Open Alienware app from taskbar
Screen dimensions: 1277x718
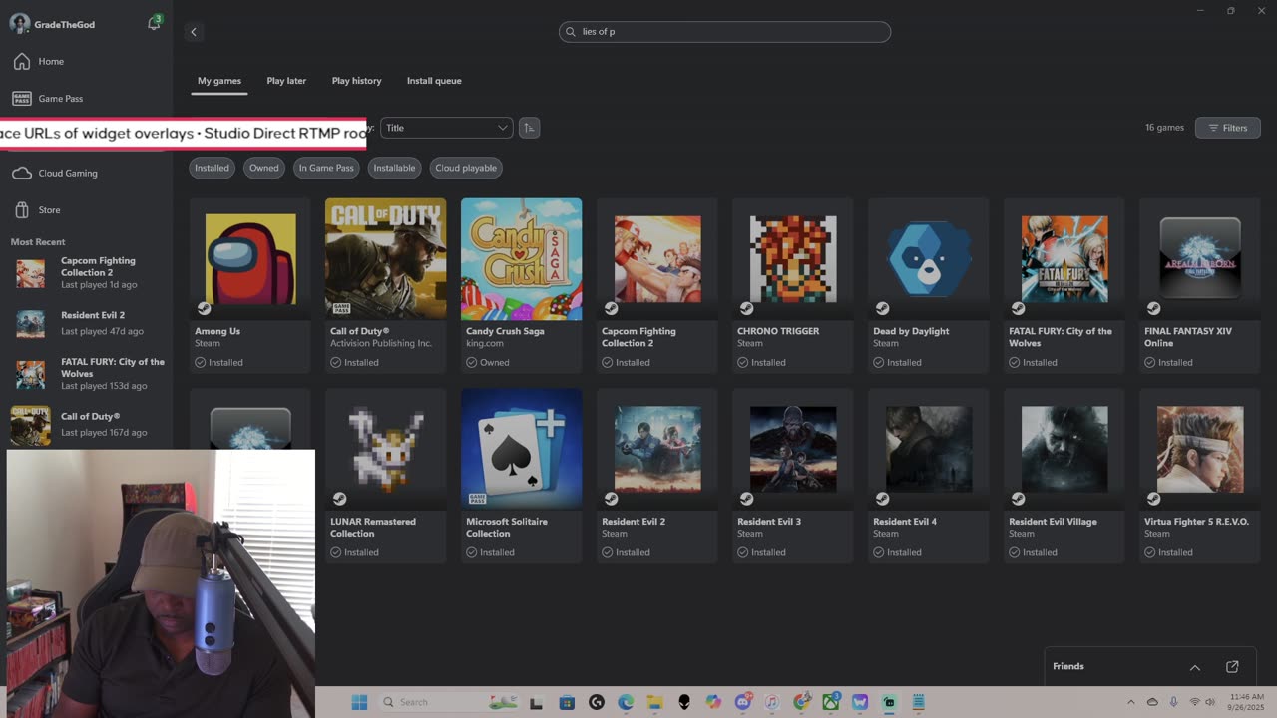click(x=684, y=702)
